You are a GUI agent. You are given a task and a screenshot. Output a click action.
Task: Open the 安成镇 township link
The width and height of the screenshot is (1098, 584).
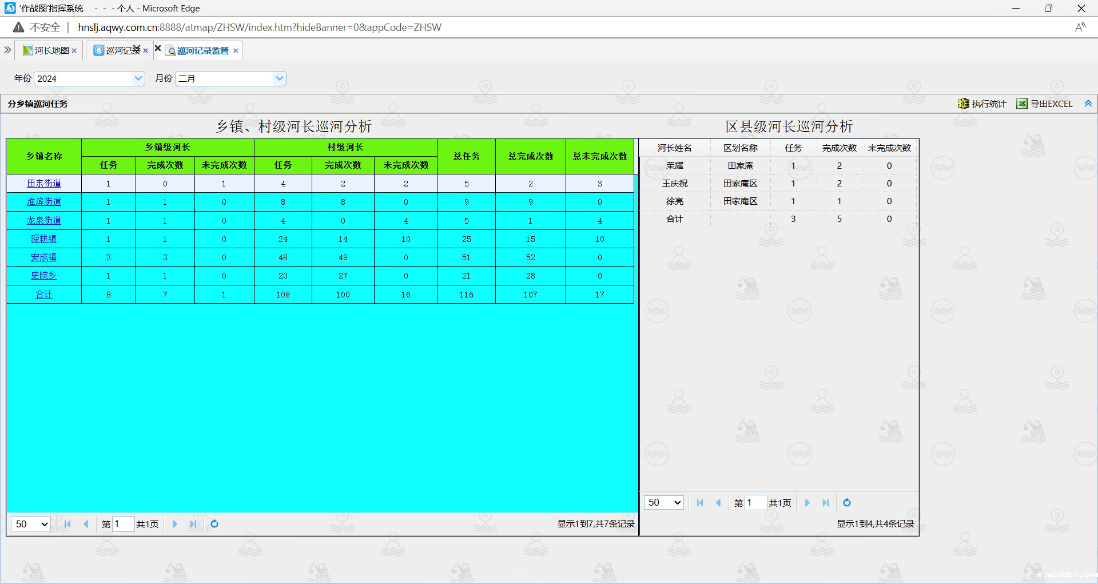tap(44, 257)
